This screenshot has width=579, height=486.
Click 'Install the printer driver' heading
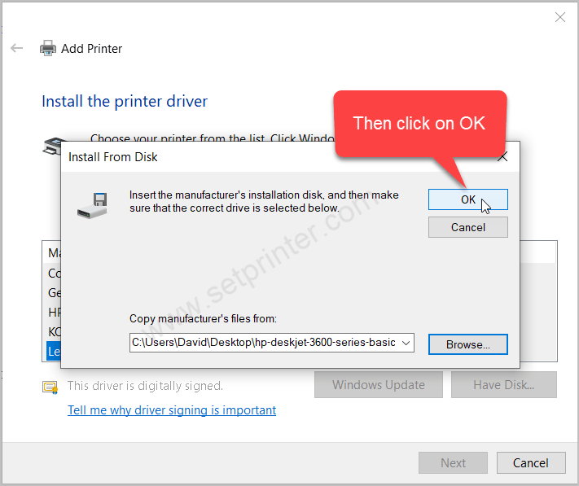125,102
